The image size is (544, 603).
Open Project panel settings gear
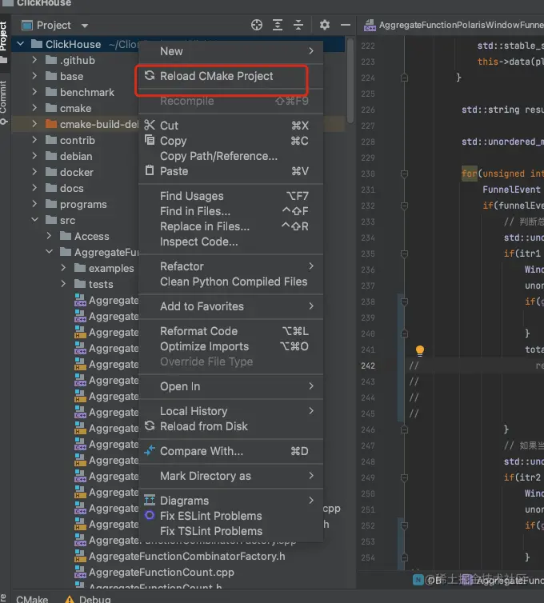pos(325,26)
